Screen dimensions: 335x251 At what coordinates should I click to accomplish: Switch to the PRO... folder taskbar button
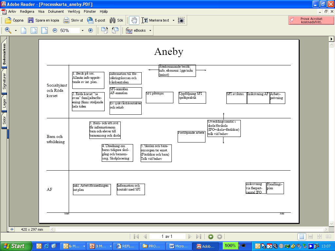coord(152,246)
